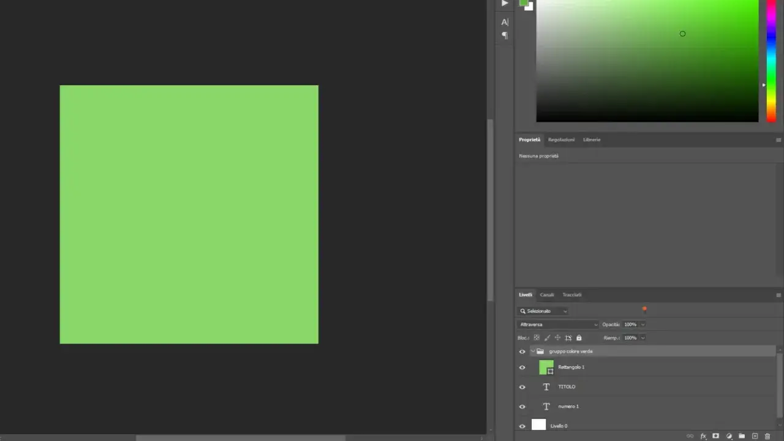Click the Layers list scroll-down arrow
This screenshot has width=784, height=441.
click(x=780, y=426)
